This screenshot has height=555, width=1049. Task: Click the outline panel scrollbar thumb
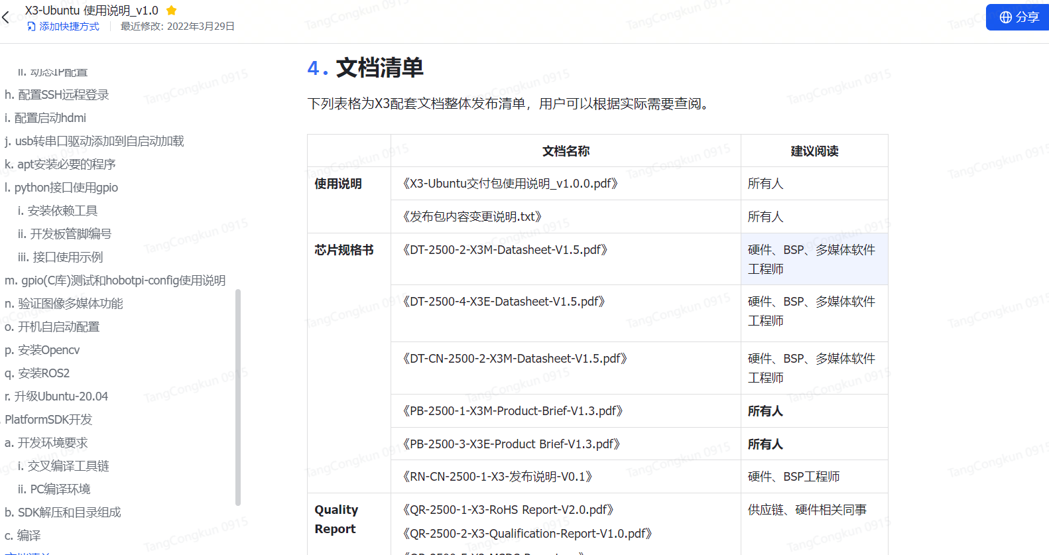point(238,398)
